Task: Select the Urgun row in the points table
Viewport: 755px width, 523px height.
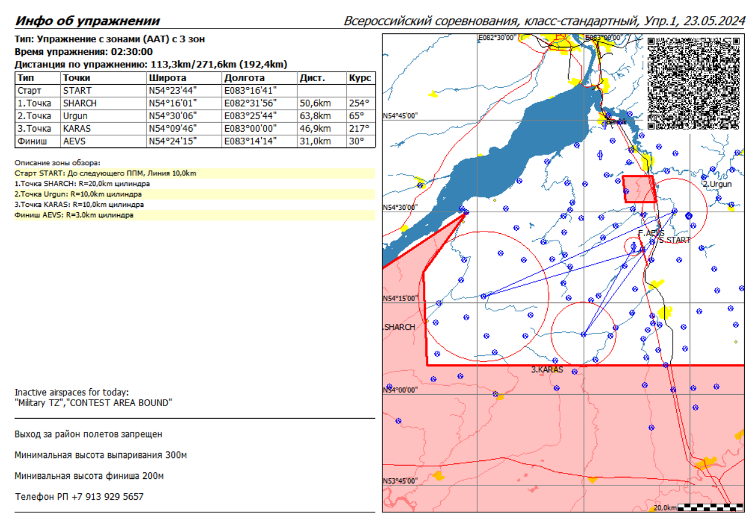Action: [195, 116]
